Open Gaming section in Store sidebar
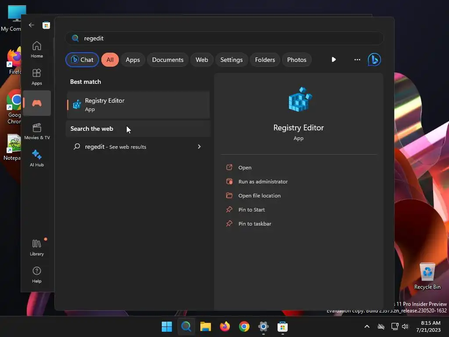Viewport: 449px width, 337px height. tap(37, 103)
